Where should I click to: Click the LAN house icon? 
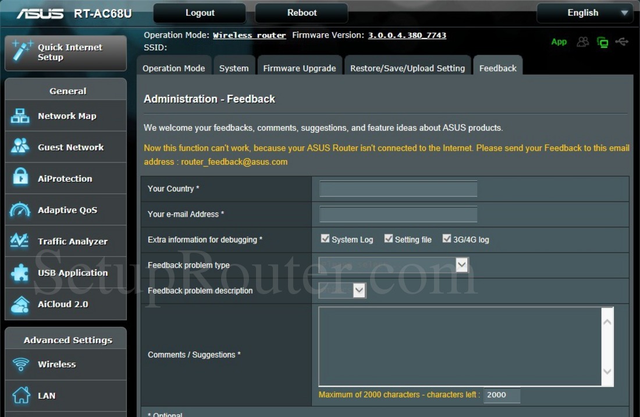point(21,395)
